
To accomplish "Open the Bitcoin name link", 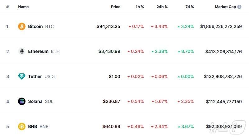I will pos(35,26).
